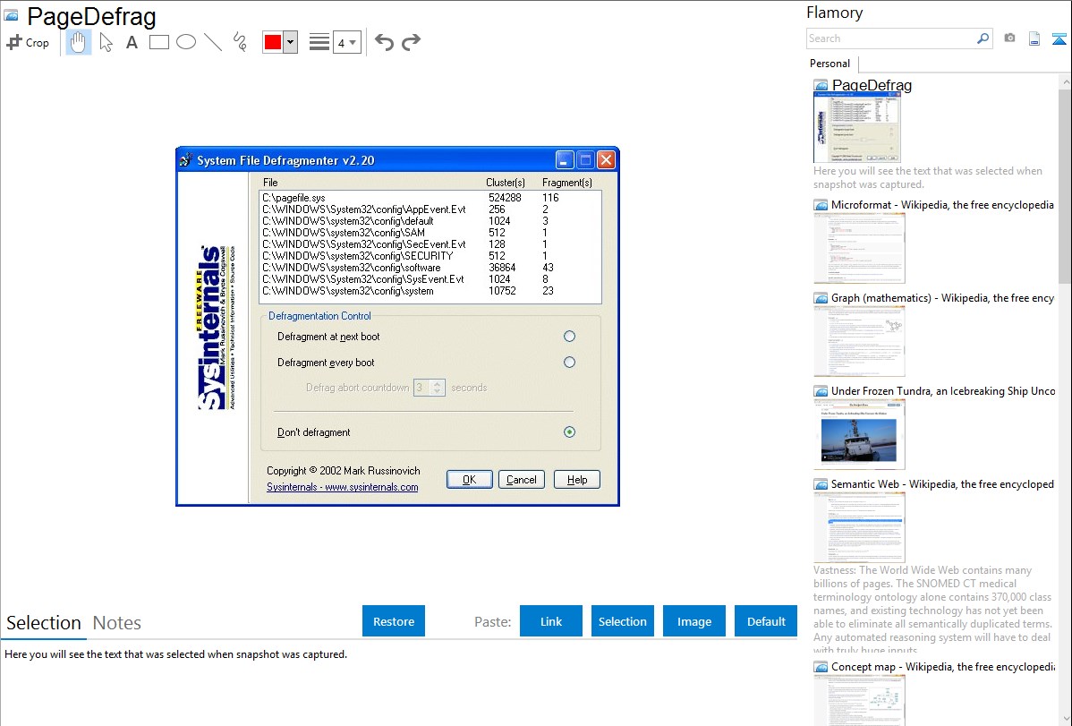Switch to the Notes tab
Screen dimensions: 1072x726
[117, 623]
